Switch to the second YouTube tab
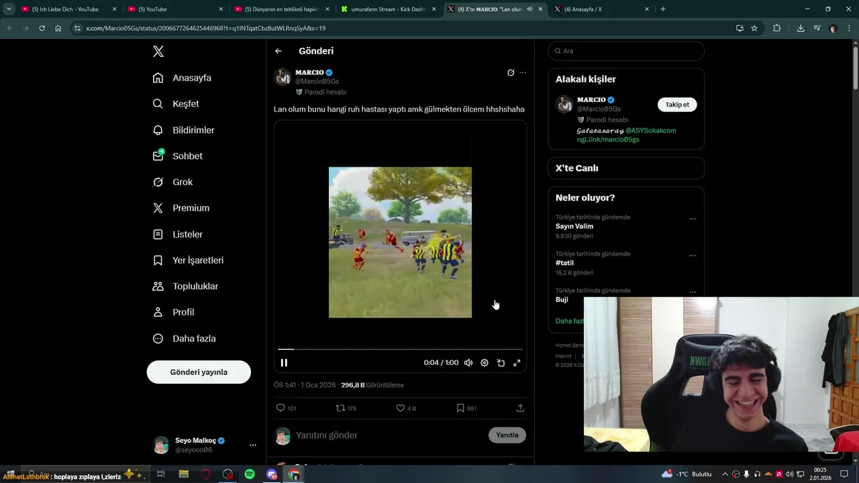Screen dimensions: 859x483 coord(174,9)
